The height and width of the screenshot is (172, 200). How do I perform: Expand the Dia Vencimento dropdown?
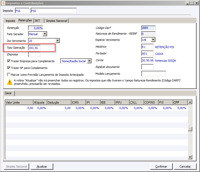(57, 41)
